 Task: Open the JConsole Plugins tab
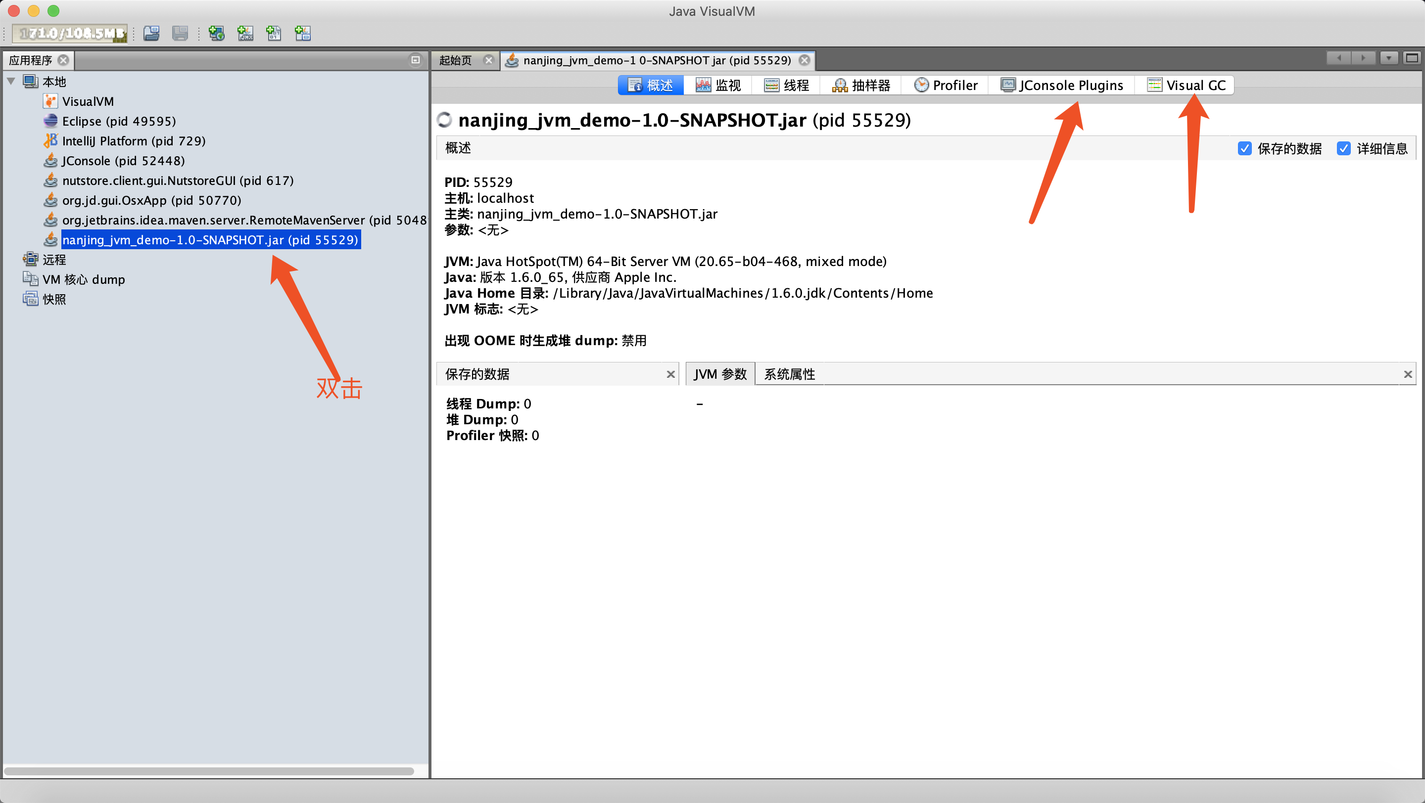pyautogui.click(x=1062, y=85)
